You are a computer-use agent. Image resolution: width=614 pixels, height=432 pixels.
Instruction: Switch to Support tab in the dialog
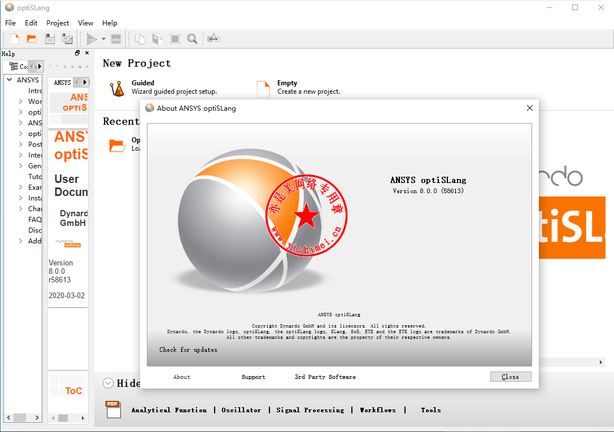coord(254,377)
